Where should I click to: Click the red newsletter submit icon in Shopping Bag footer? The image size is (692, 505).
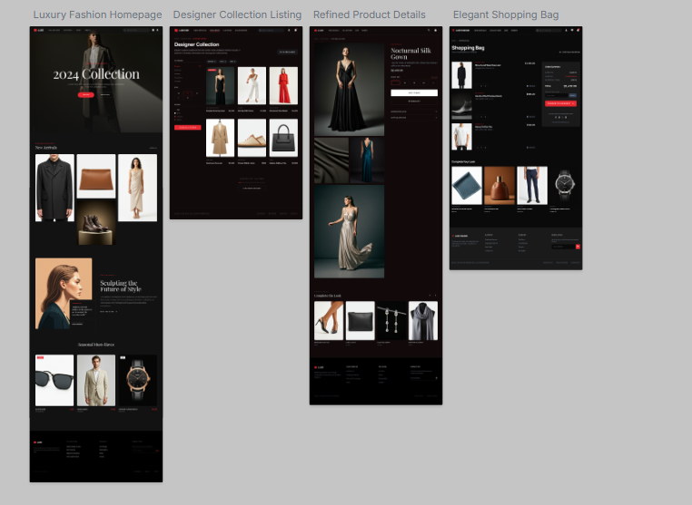coord(578,246)
